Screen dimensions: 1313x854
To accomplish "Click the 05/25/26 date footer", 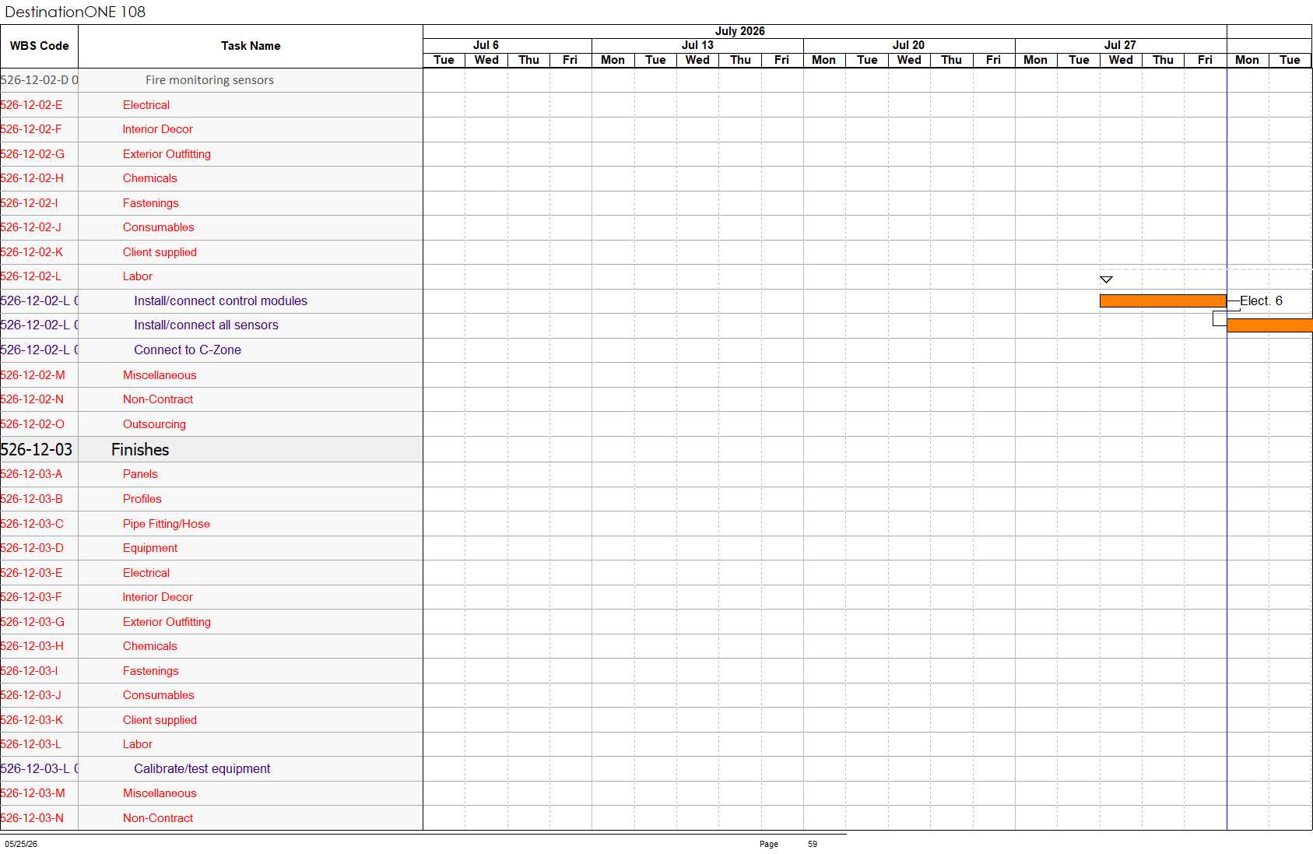I will pyautogui.click(x=21, y=844).
